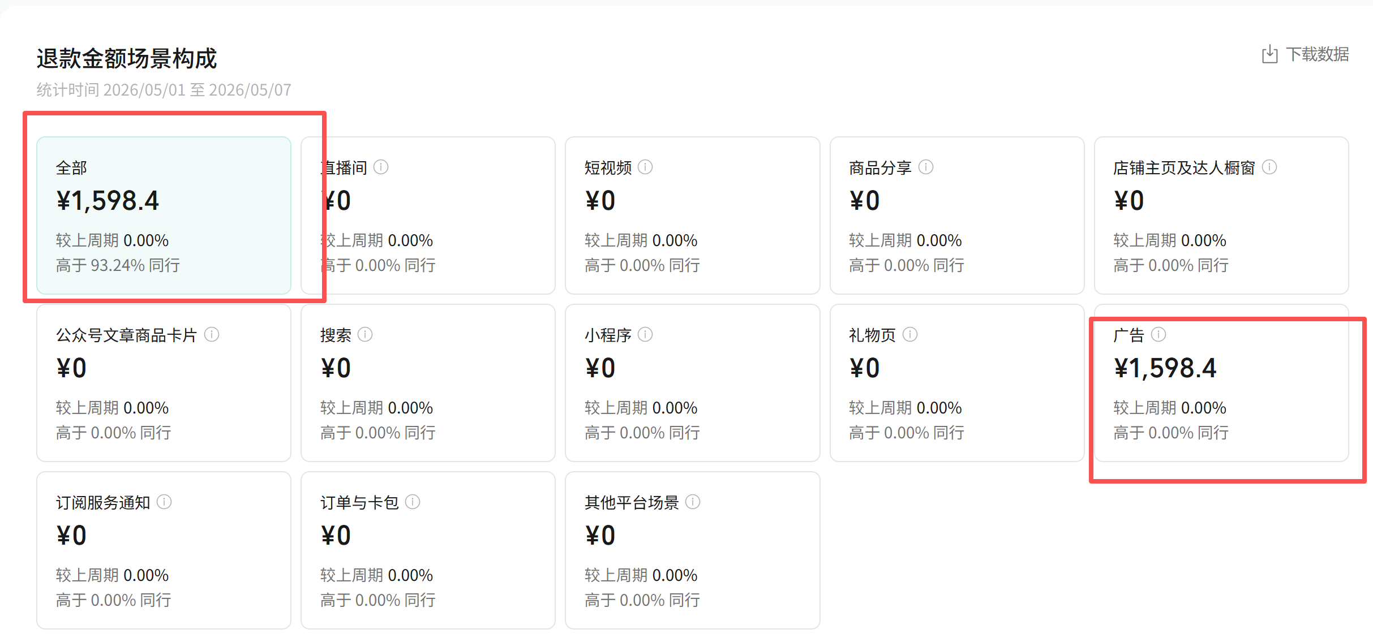Click info icon next to 直播间
The image size is (1373, 638).
pos(381,167)
